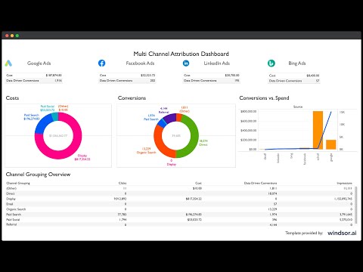Click the Google Ads heading text
This screenshot has width=363, height=272.
pos(39,63)
